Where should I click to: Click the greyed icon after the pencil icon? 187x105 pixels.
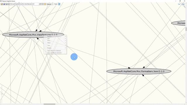[43, 4]
